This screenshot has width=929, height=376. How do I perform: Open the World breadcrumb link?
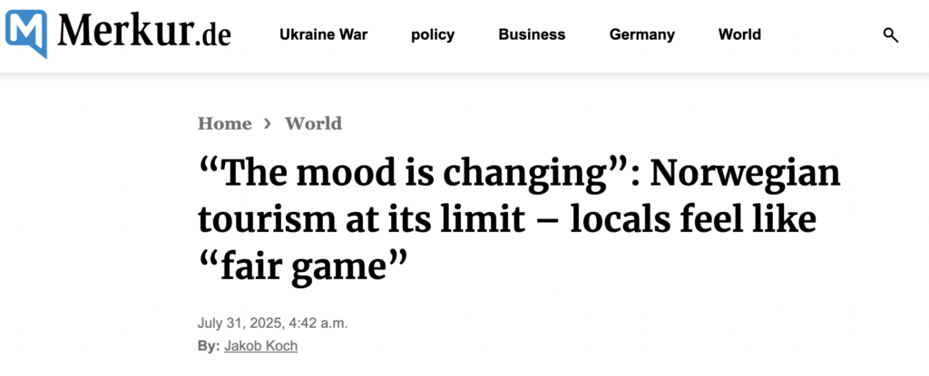pyautogui.click(x=313, y=123)
